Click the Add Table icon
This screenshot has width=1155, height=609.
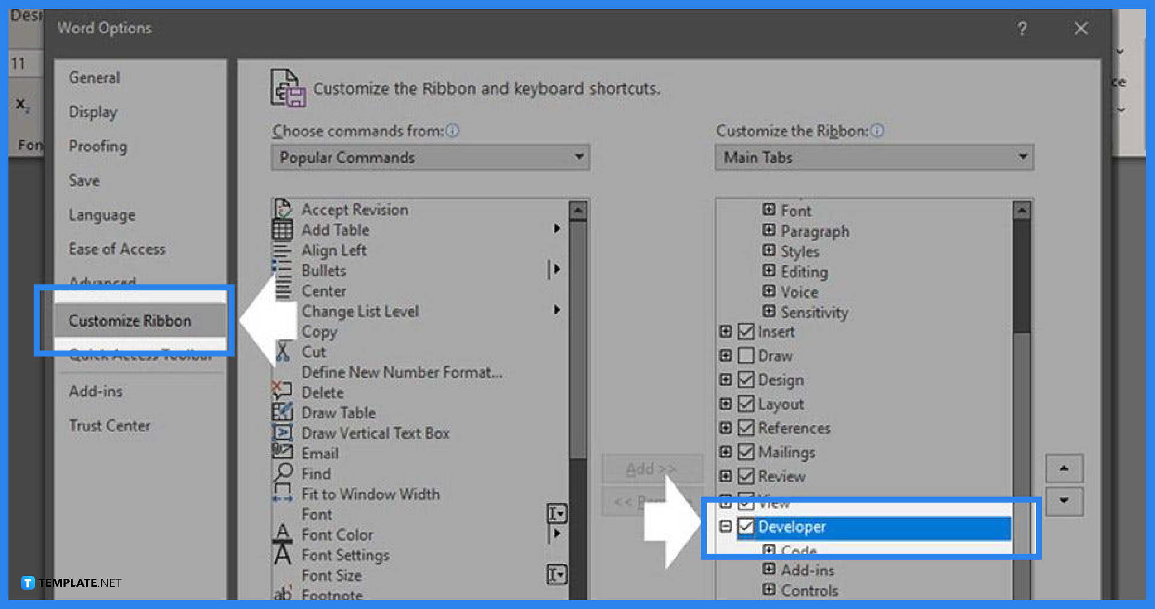(283, 229)
